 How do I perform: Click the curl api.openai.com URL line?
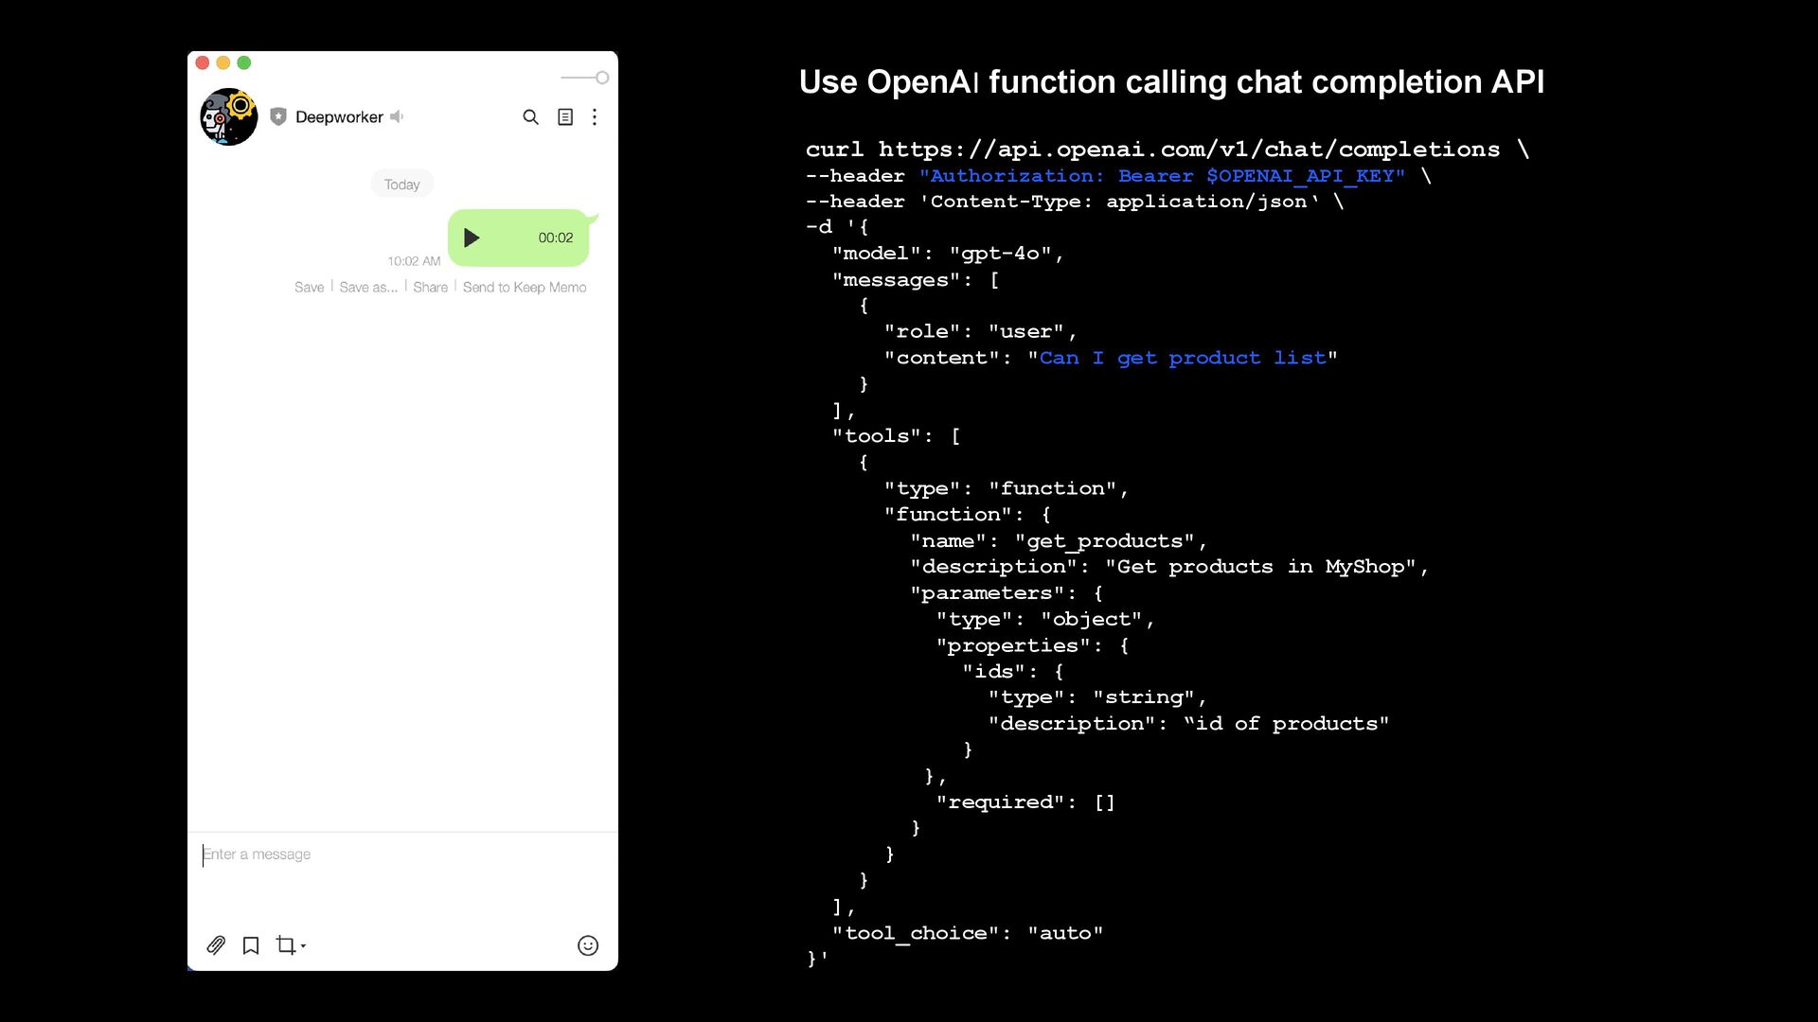[x=1167, y=150]
